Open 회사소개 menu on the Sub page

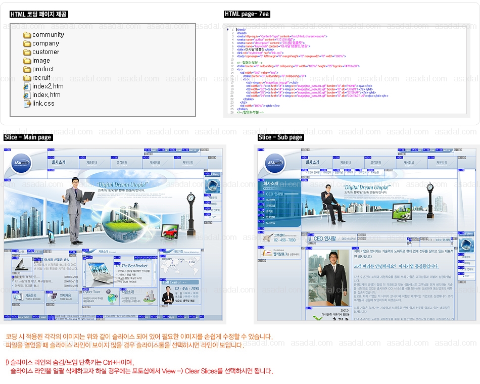(x=312, y=162)
